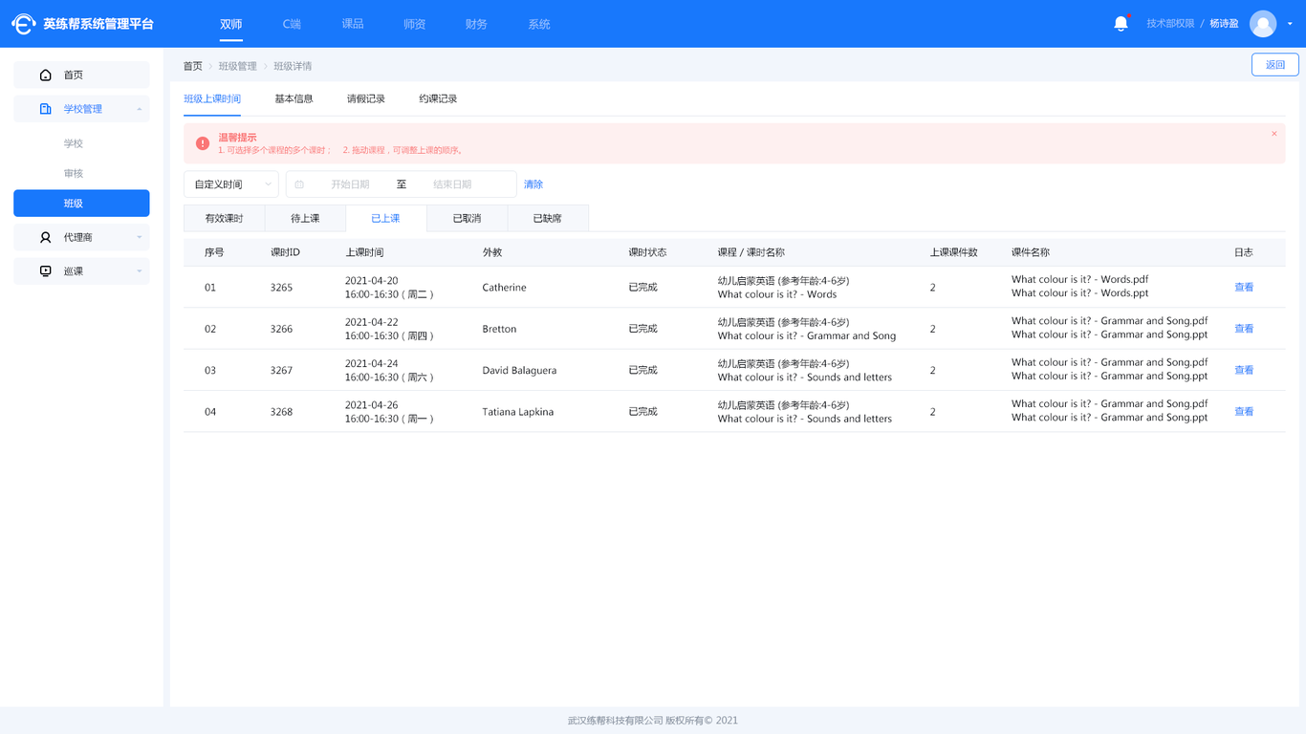Click the 2021-04-22 lesson time cell
Viewport: 1306px width, 734px height.
coord(389,329)
